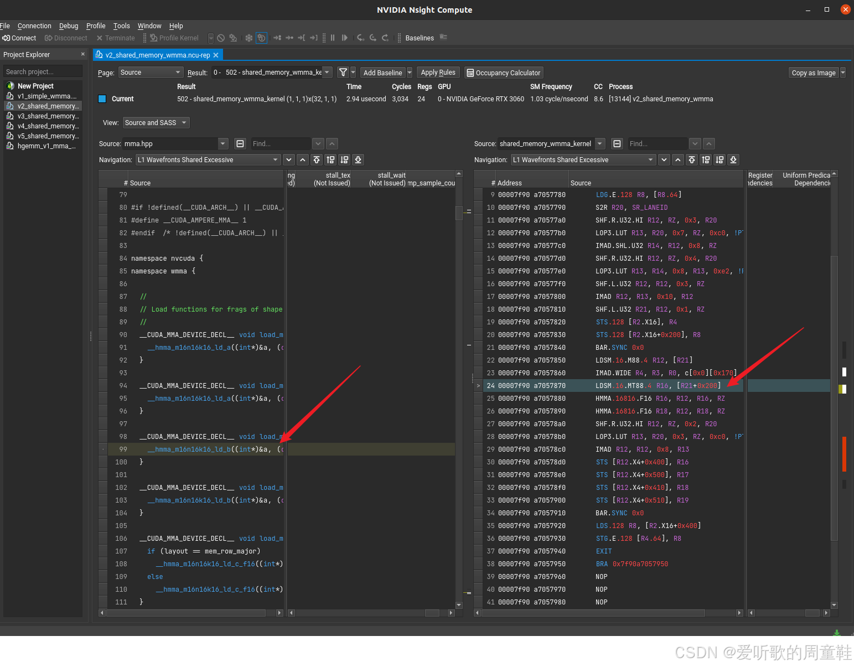Click the Baselines toolbar button
The image size is (854, 667).
[x=420, y=38]
